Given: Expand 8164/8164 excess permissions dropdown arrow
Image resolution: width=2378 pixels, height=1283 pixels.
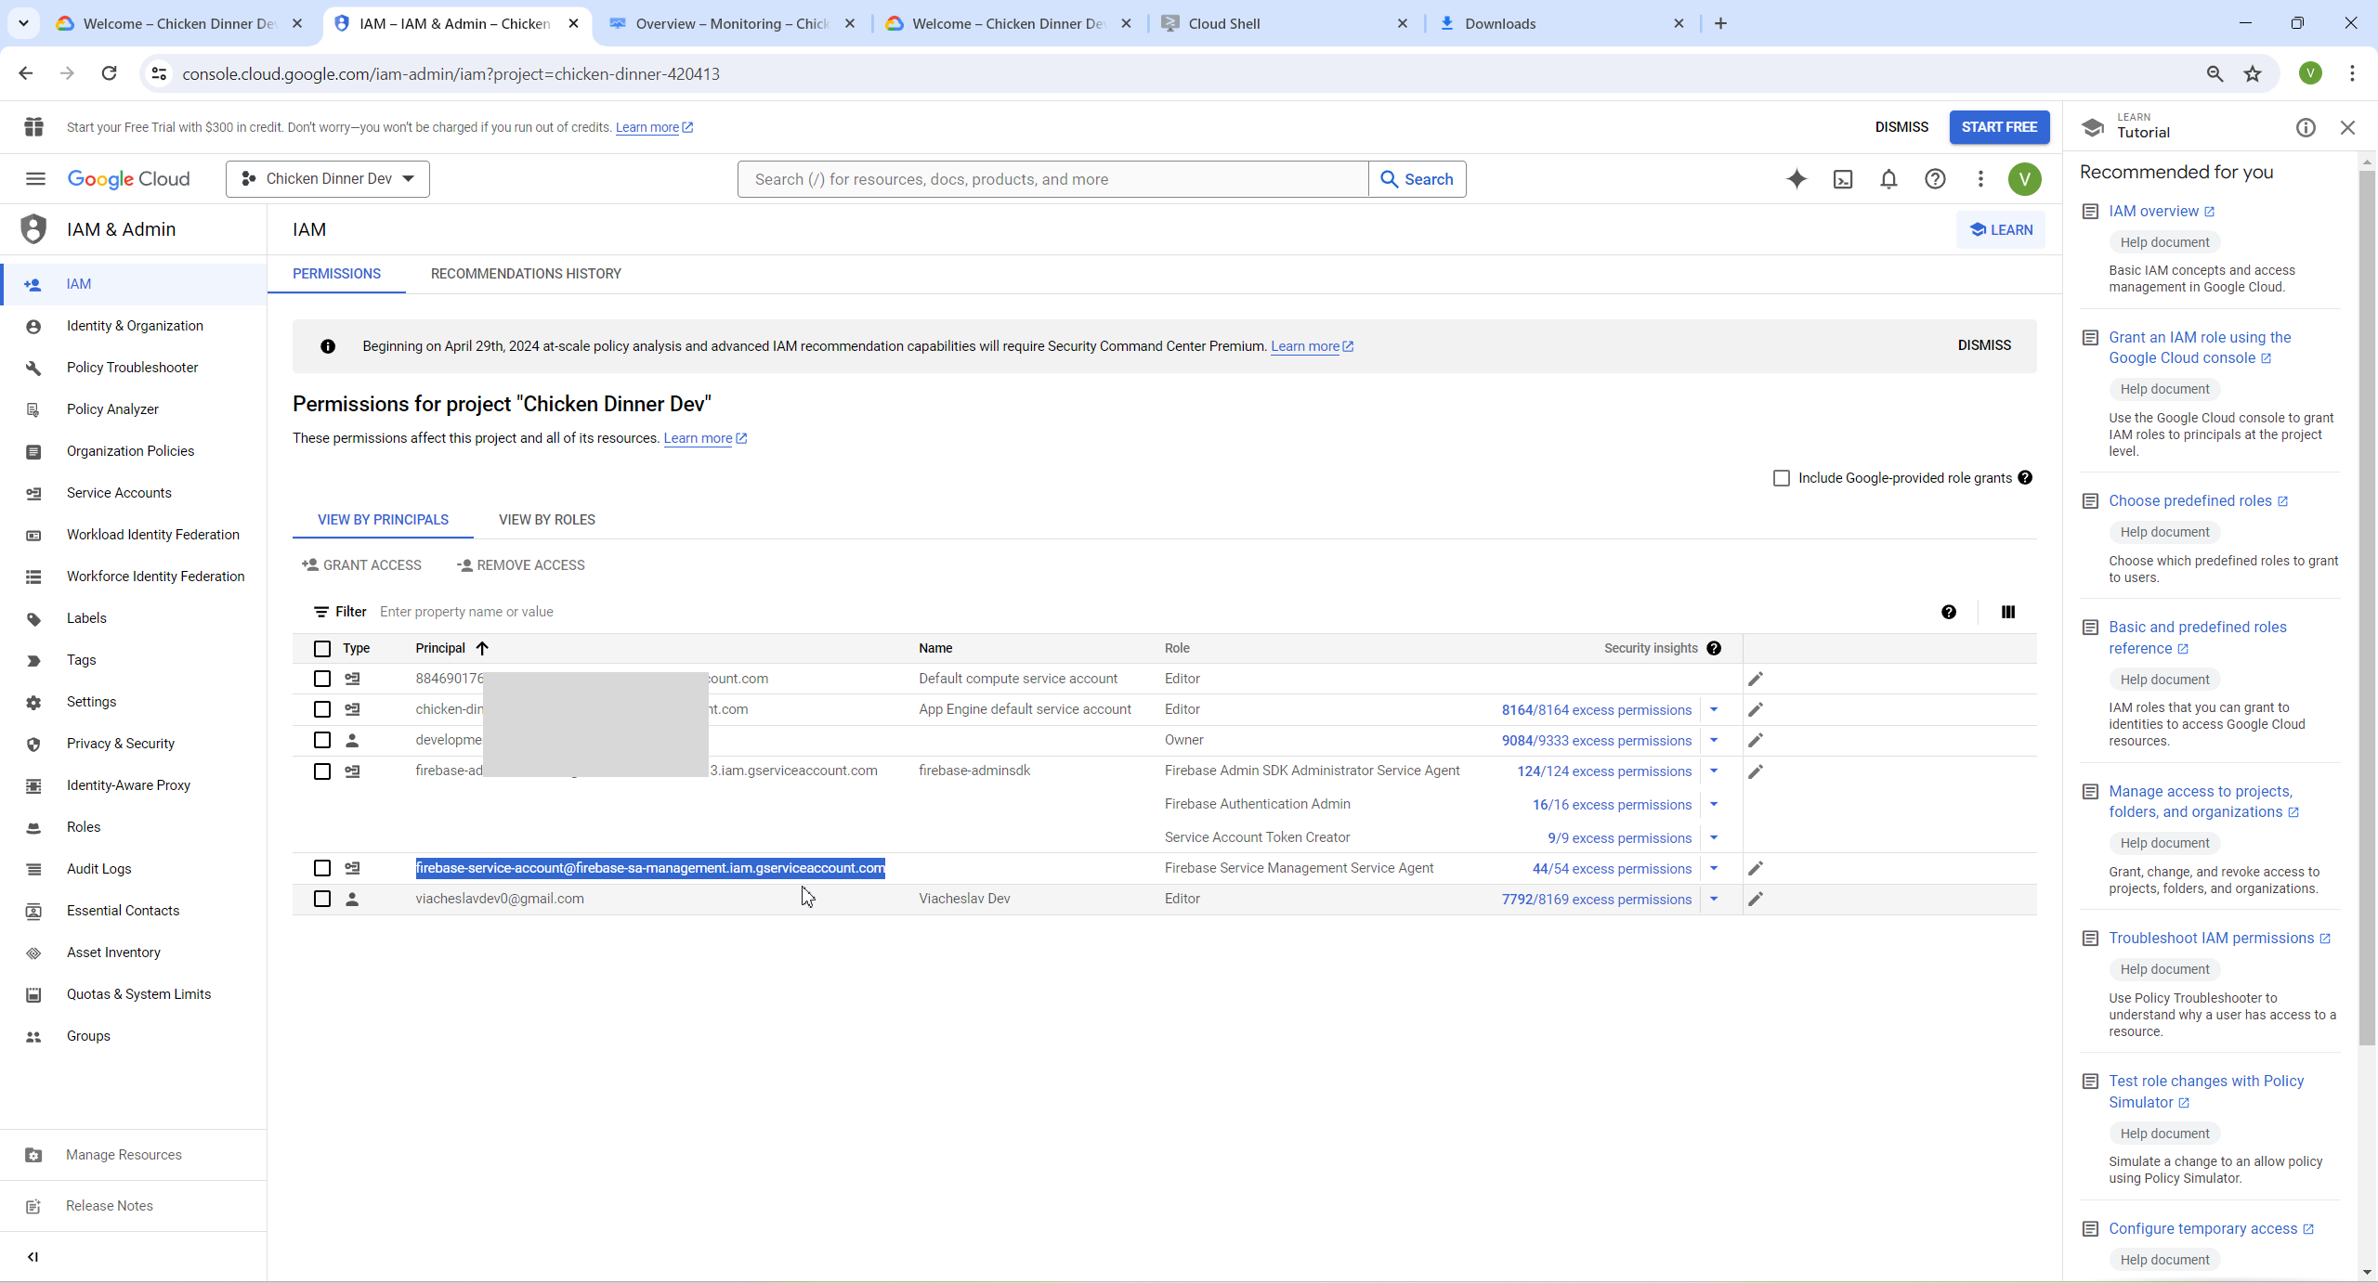Looking at the screenshot, I should 1714,710.
